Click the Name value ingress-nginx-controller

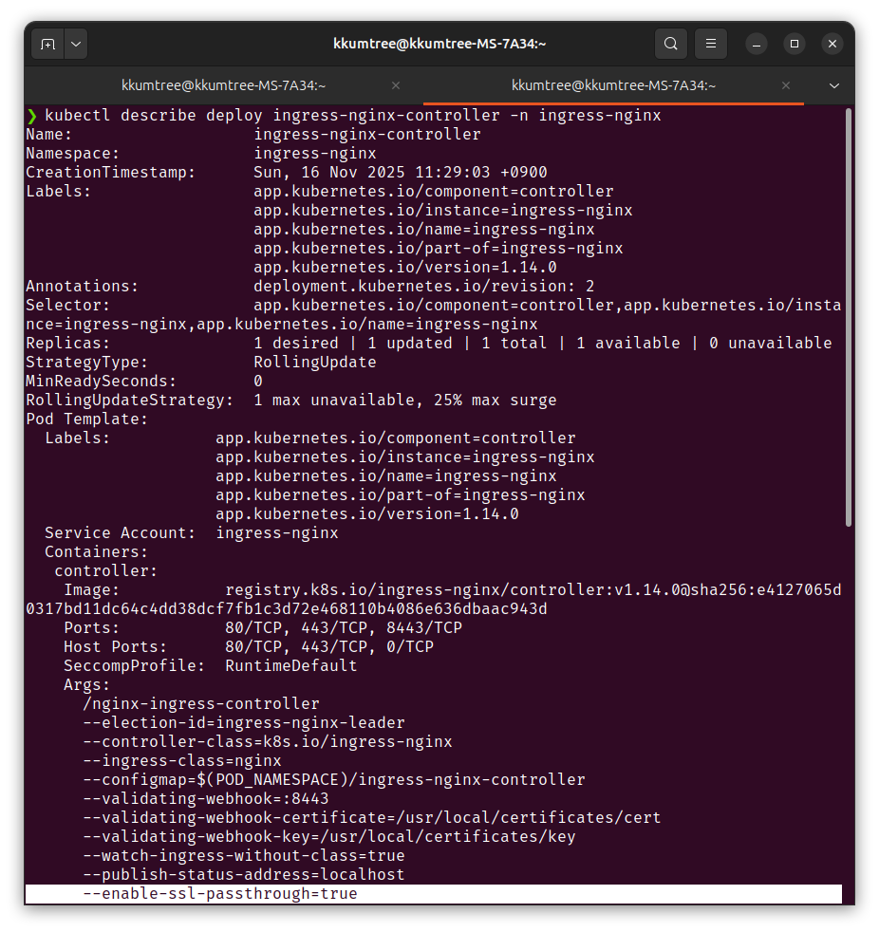[367, 135]
